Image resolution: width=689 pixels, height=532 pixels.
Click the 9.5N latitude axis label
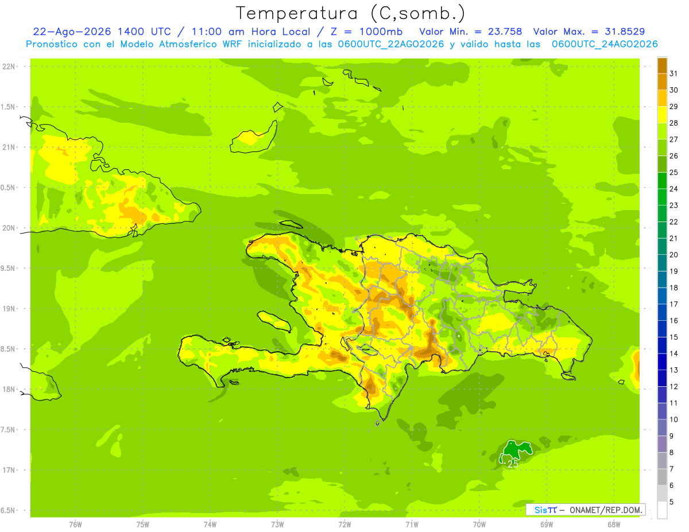point(9,269)
